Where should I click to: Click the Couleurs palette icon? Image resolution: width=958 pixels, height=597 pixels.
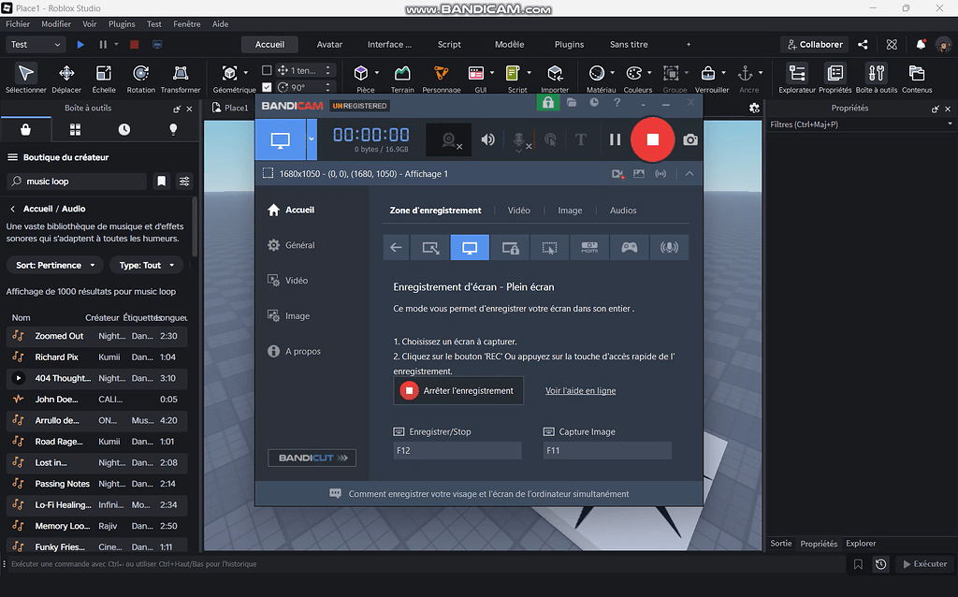click(x=634, y=73)
